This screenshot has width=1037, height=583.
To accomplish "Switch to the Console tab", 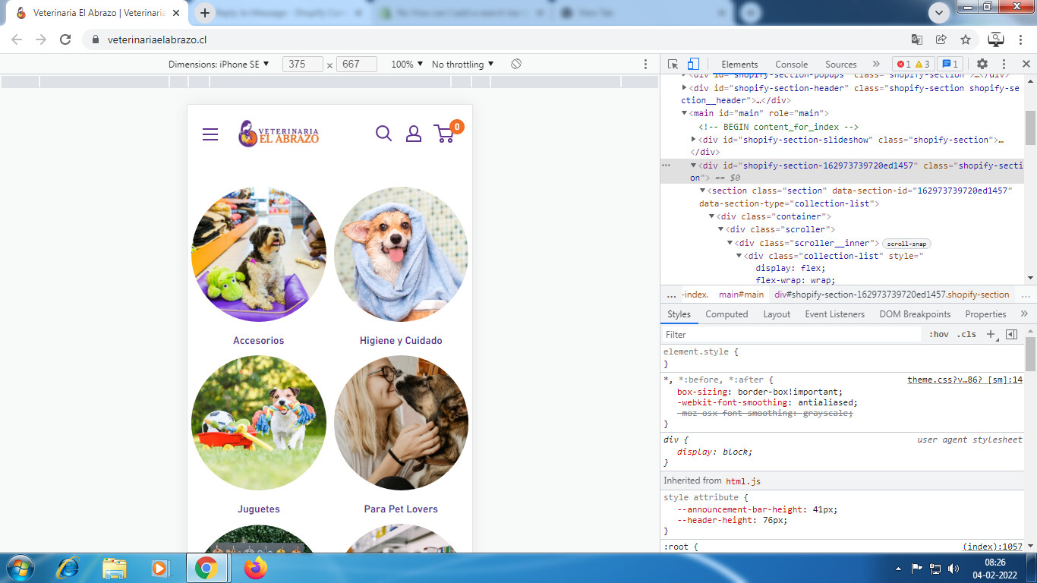I will [x=791, y=65].
